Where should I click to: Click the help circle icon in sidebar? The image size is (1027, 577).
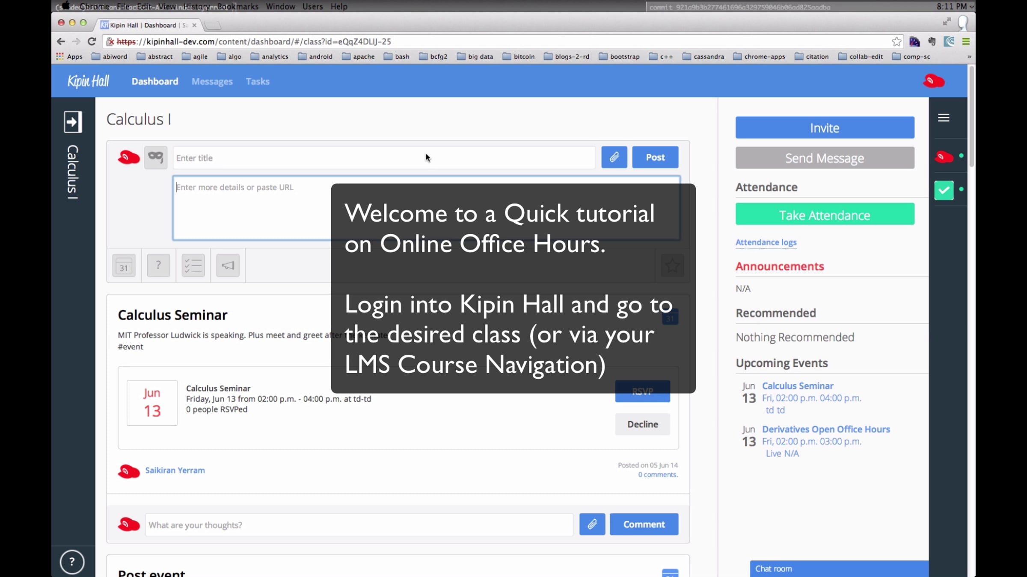[x=72, y=562]
